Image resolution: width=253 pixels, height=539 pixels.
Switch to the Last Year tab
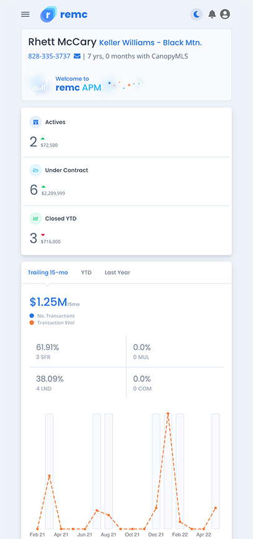tap(117, 272)
